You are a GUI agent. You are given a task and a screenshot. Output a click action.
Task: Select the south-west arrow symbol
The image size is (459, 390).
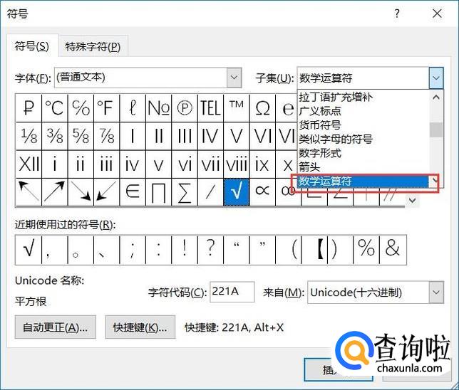pyautogui.click(x=107, y=192)
